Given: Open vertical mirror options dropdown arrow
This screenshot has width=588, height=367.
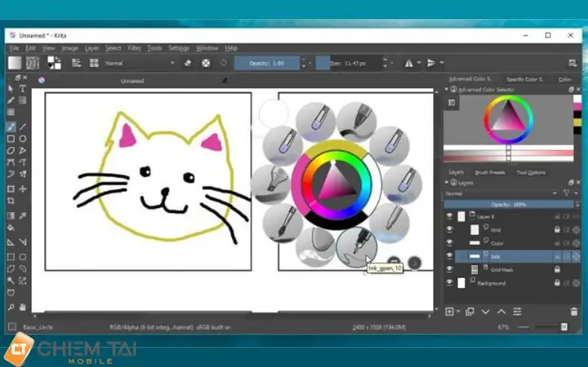Looking at the screenshot, I should point(442,63).
